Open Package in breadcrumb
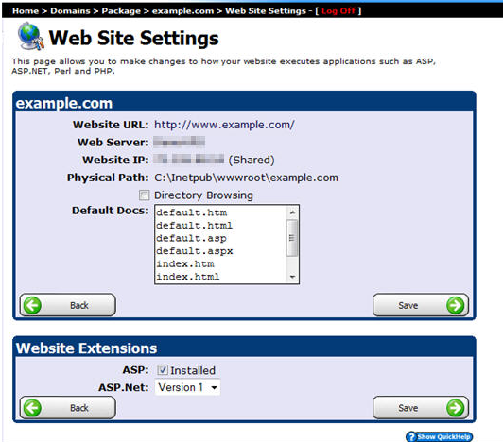Screen dimensions: 503x442 [x=121, y=11]
